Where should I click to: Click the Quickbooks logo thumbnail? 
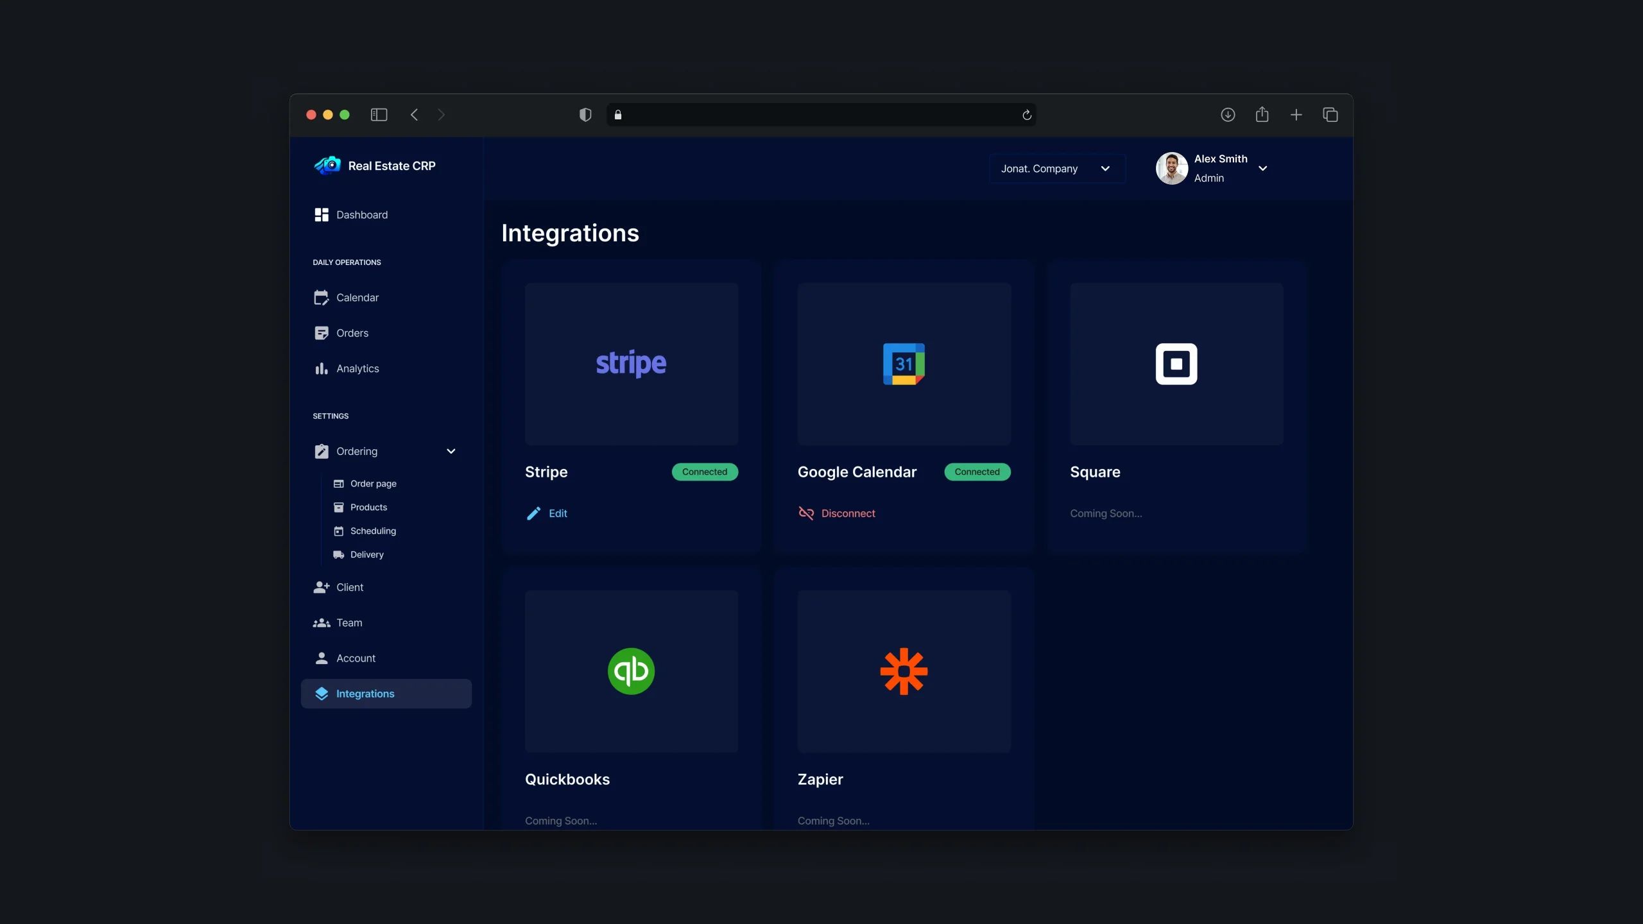(x=632, y=671)
